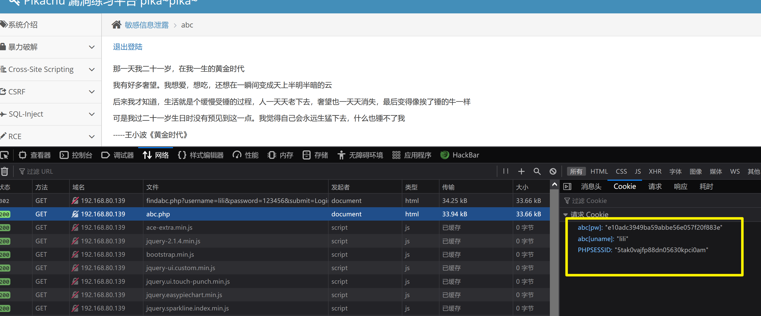Click insecure lock icon on abc.php row

(75, 214)
